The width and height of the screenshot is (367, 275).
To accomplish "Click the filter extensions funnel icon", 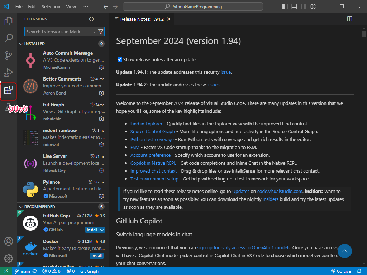I will (101, 32).
